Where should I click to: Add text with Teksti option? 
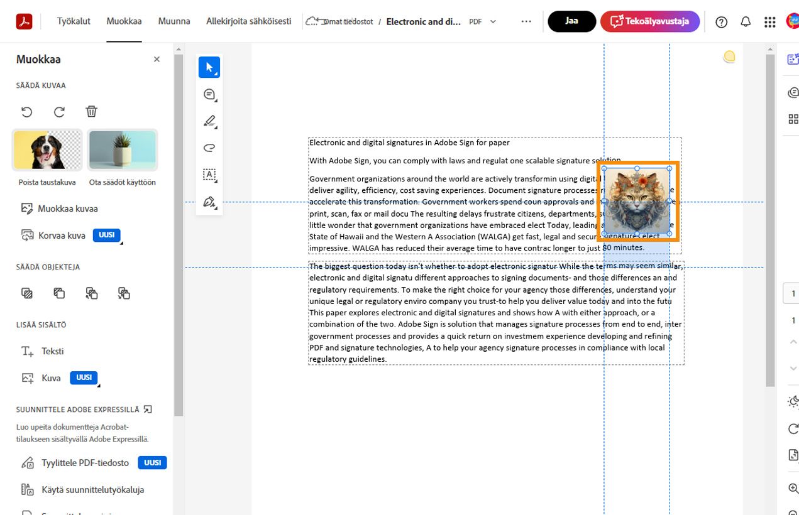coord(43,351)
